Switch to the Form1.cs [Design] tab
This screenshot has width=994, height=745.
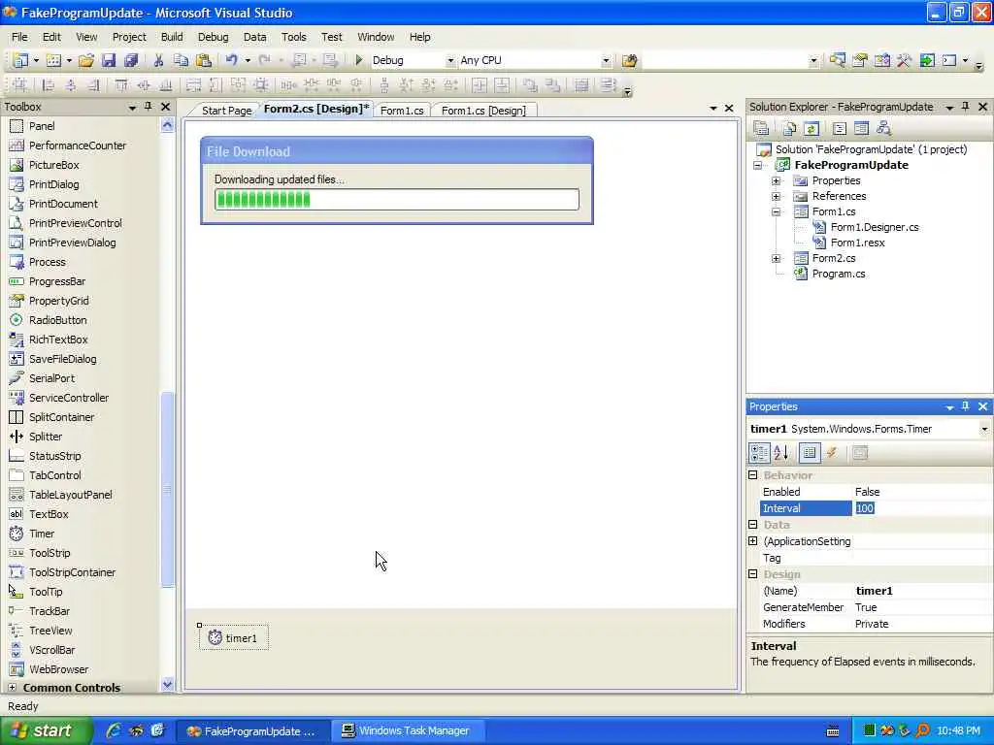pyautogui.click(x=483, y=111)
